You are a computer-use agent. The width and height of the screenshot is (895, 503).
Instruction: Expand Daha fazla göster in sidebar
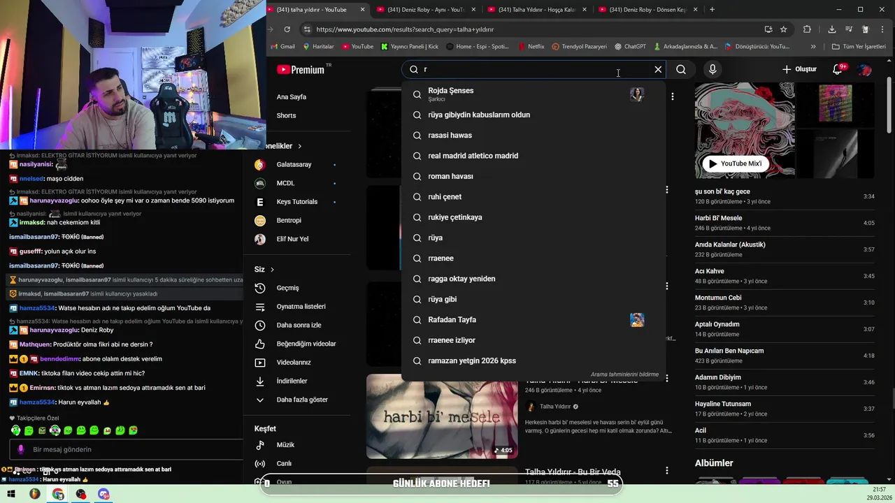[x=302, y=400]
